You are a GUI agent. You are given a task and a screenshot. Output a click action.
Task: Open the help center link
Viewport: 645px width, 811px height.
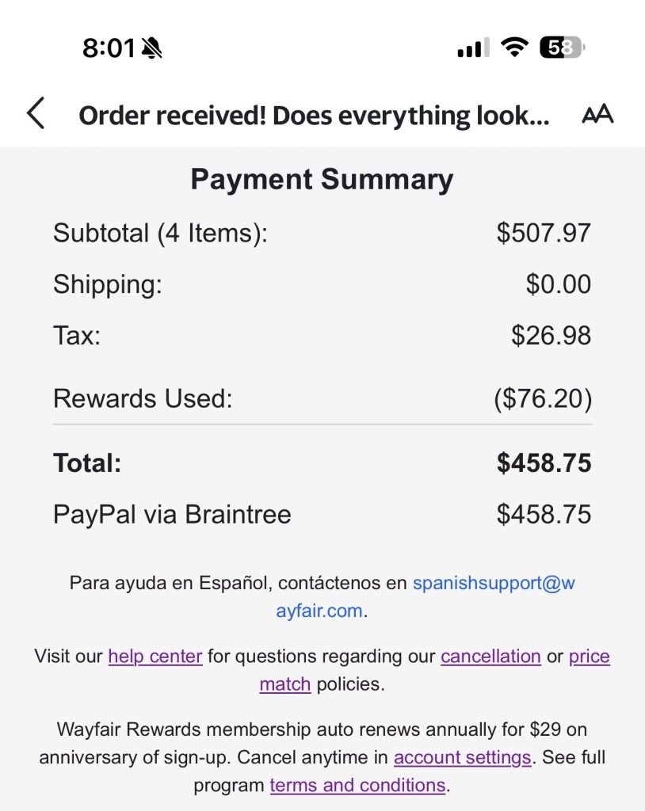pos(155,657)
